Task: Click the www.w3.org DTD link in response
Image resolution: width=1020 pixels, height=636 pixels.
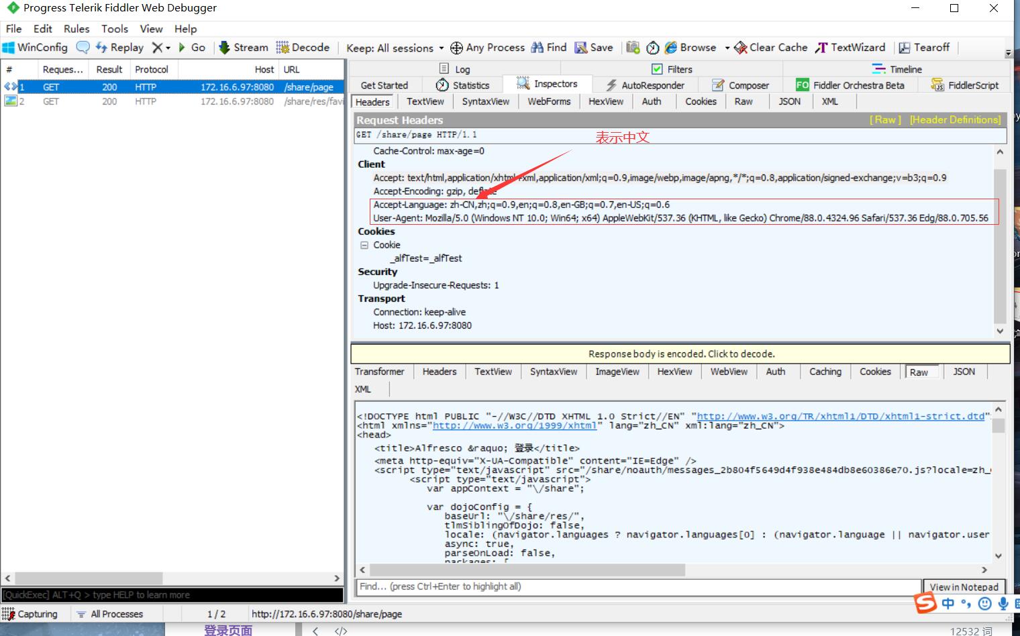Action: pyautogui.click(x=841, y=416)
